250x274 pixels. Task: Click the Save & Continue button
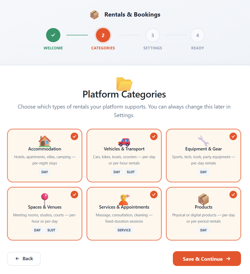tap(207, 258)
